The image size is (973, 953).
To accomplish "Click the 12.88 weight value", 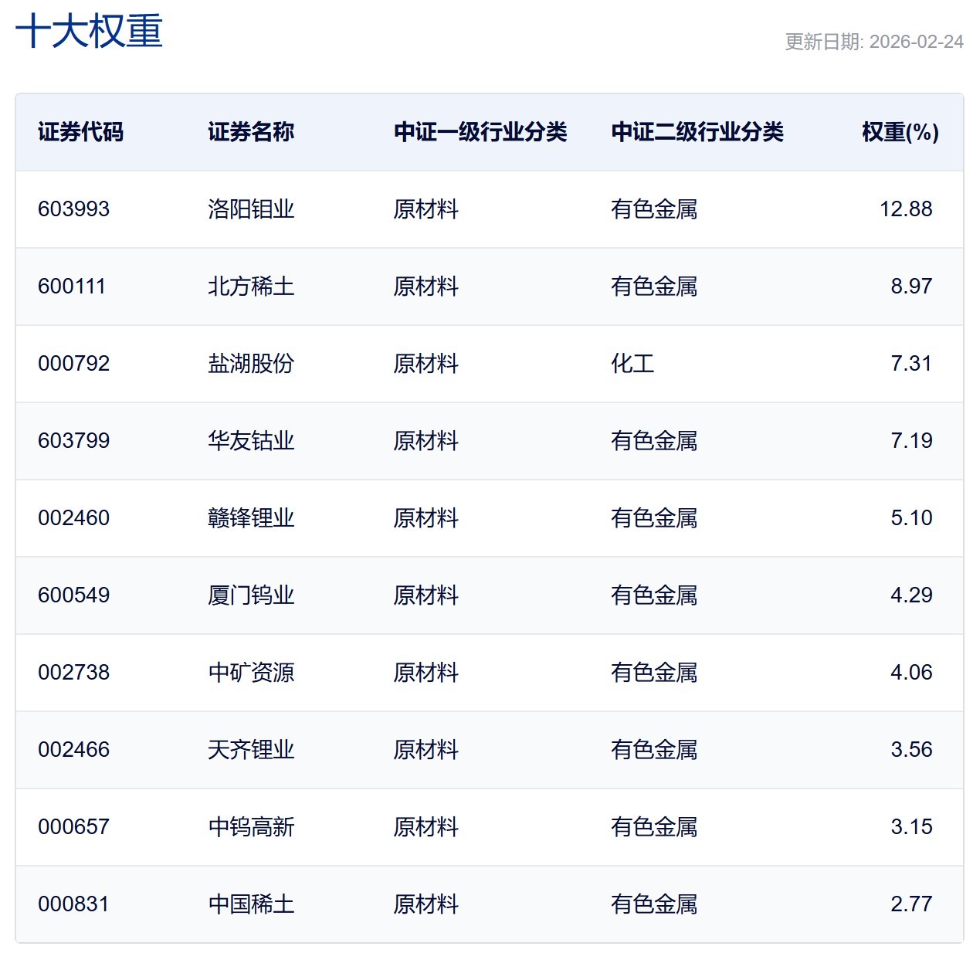I will coord(906,209).
